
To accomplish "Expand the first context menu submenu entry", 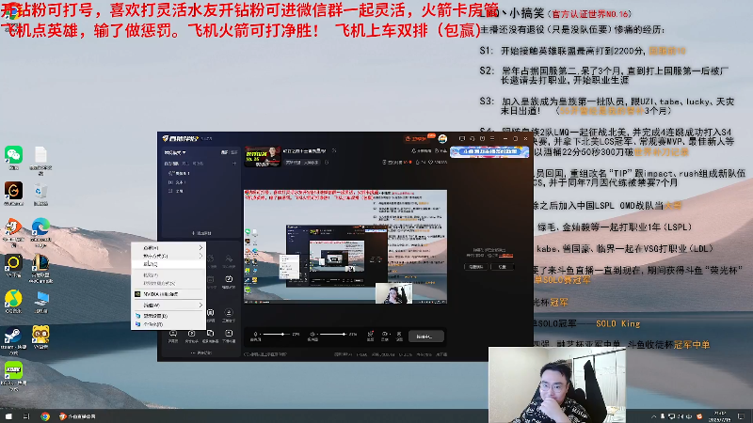I will (x=168, y=247).
